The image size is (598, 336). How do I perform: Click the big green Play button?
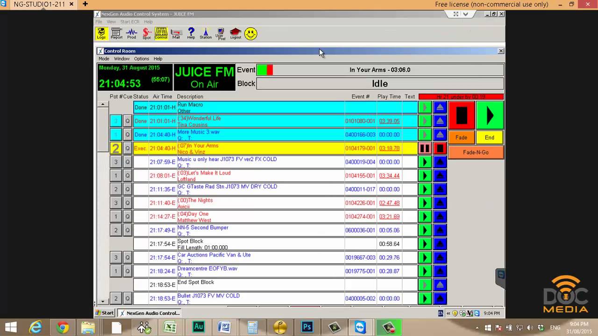point(490,115)
